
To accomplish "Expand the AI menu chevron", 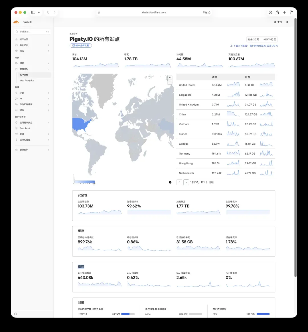I will [x=48, y=99].
